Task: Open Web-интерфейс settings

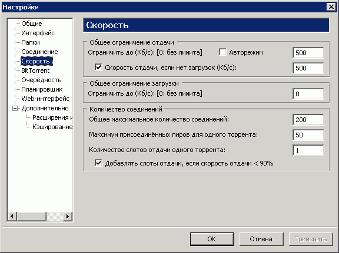Action: [45, 99]
